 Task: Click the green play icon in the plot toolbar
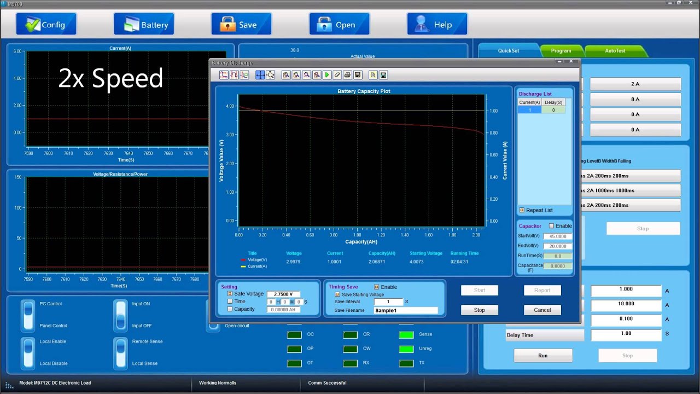327,75
